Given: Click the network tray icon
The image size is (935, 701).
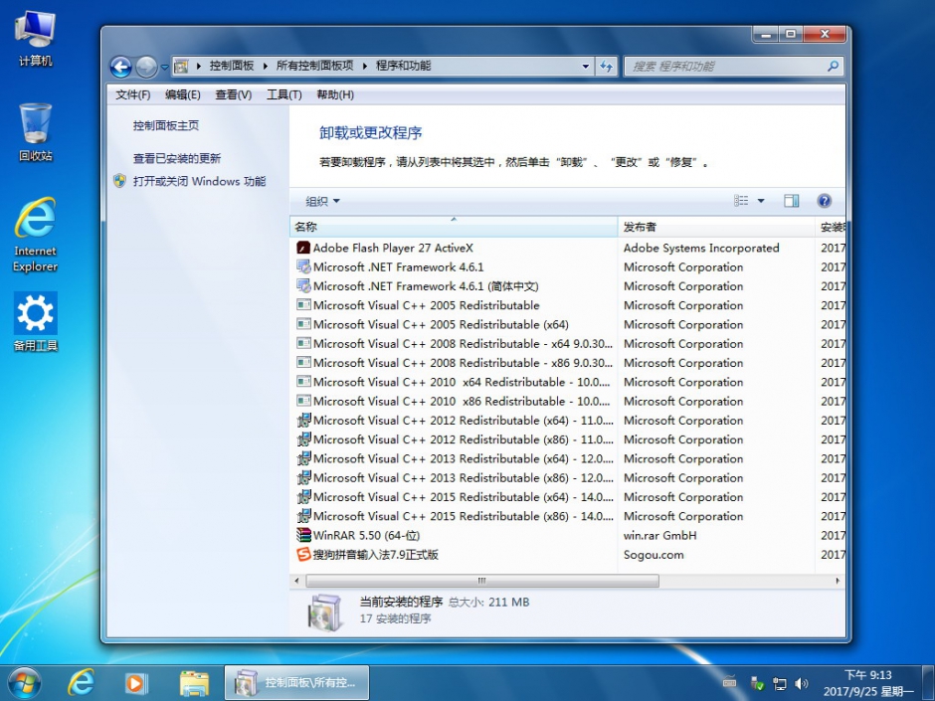Looking at the screenshot, I should point(779,683).
